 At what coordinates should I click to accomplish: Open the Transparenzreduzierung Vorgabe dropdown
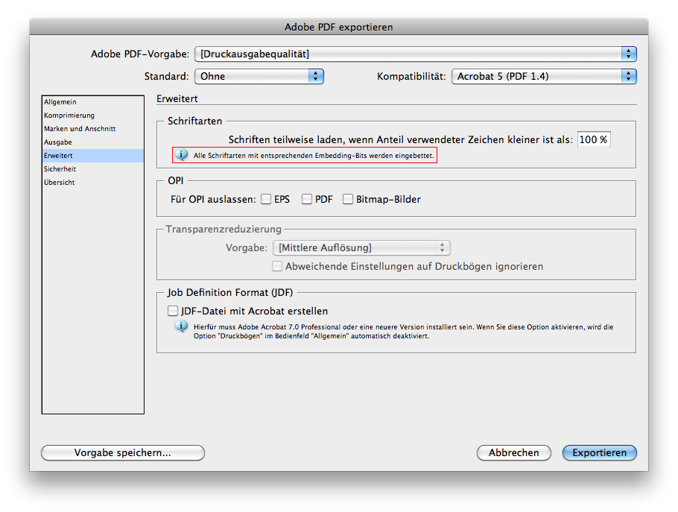[361, 247]
